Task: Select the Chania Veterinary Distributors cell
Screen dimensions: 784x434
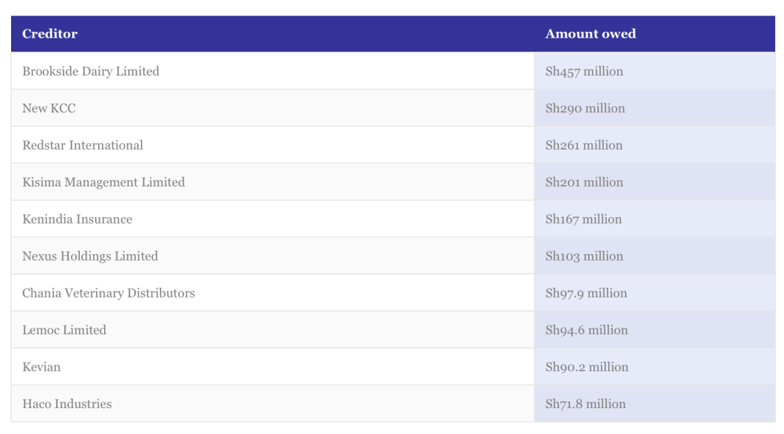Action: [x=272, y=293]
